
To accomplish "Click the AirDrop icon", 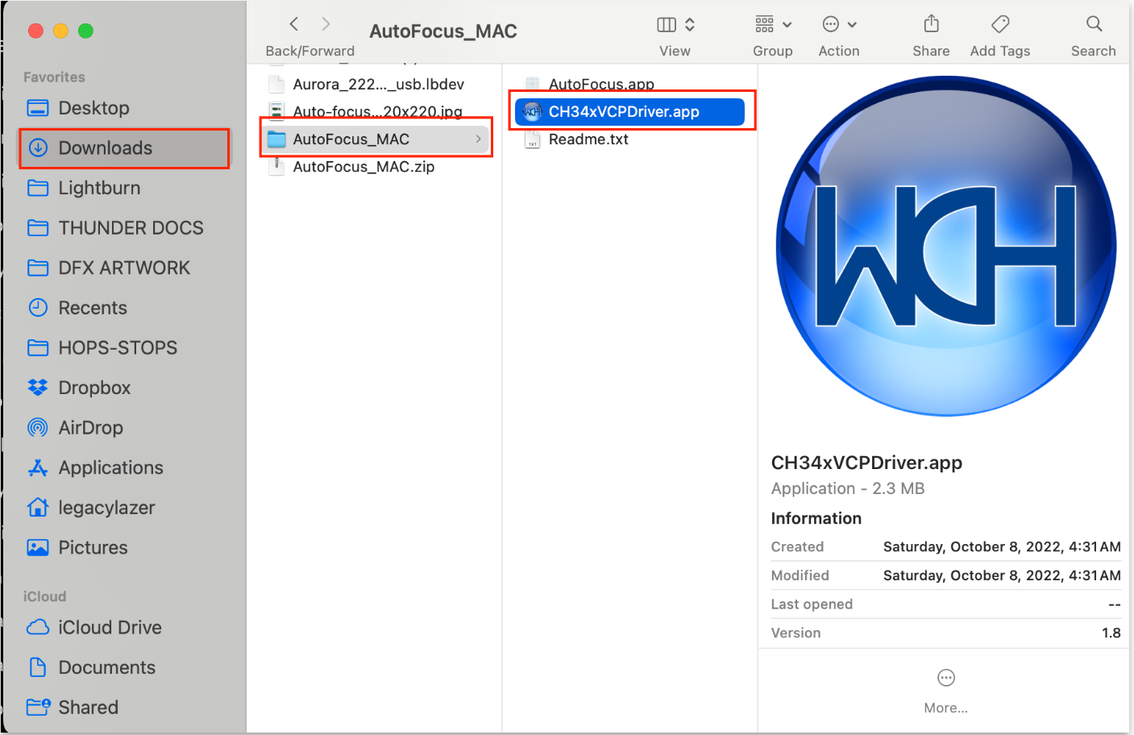I will pyautogui.click(x=38, y=428).
